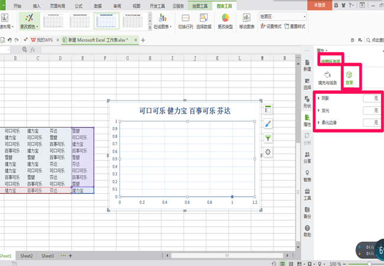Open the 发光 preset dropdown showing 无

click(x=372, y=111)
